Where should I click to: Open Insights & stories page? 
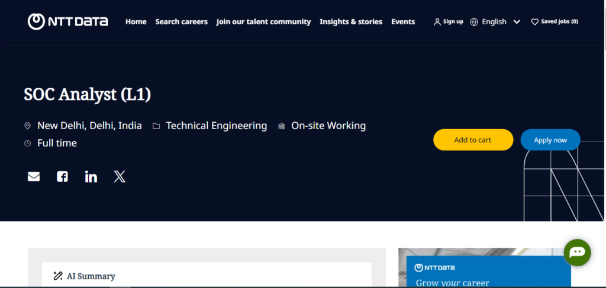click(351, 22)
